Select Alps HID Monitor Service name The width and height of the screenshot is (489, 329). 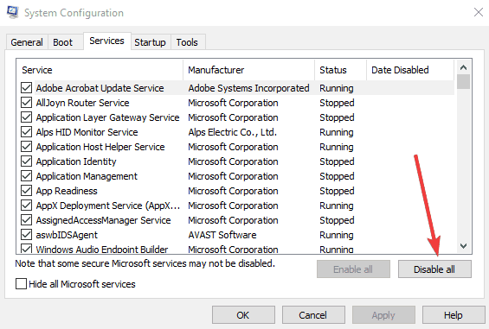pos(87,132)
